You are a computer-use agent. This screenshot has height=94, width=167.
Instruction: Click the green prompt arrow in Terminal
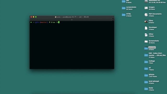(31, 22)
